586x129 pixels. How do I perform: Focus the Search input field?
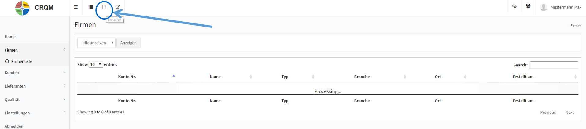coord(554,65)
